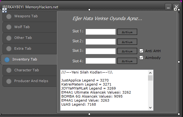Switch to the Wolf Tab
This screenshot has width=183, height=117.
click(x=30, y=27)
